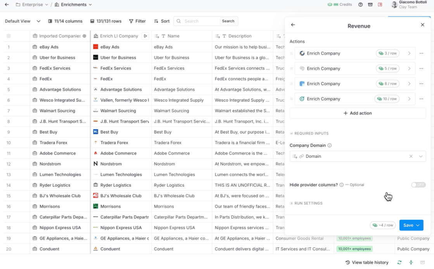Image resolution: width=434 pixels, height=269 pixels.
Task: Click the BJ's Wholesale Club logo icon
Action: tap(95, 195)
